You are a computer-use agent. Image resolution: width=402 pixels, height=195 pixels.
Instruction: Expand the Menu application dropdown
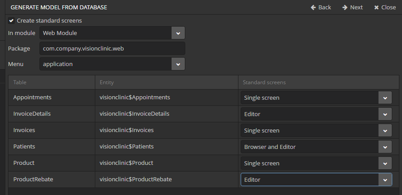pyautogui.click(x=178, y=64)
